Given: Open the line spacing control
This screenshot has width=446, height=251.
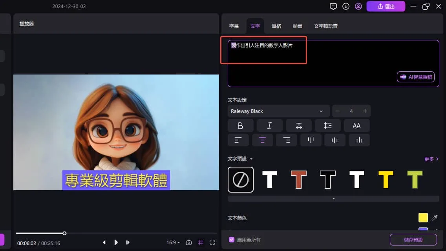Looking at the screenshot, I should (327, 125).
